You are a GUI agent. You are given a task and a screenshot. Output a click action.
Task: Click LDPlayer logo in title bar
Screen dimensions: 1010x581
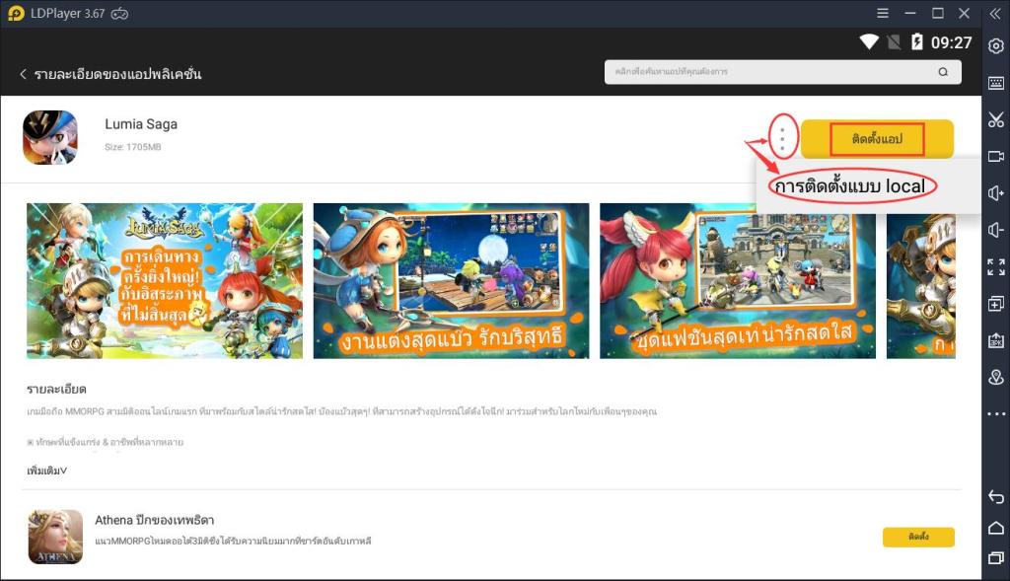pos(16,14)
